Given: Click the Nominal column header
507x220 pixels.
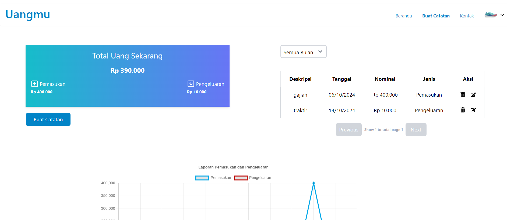Looking at the screenshot, I should click(x=385, y=79).
